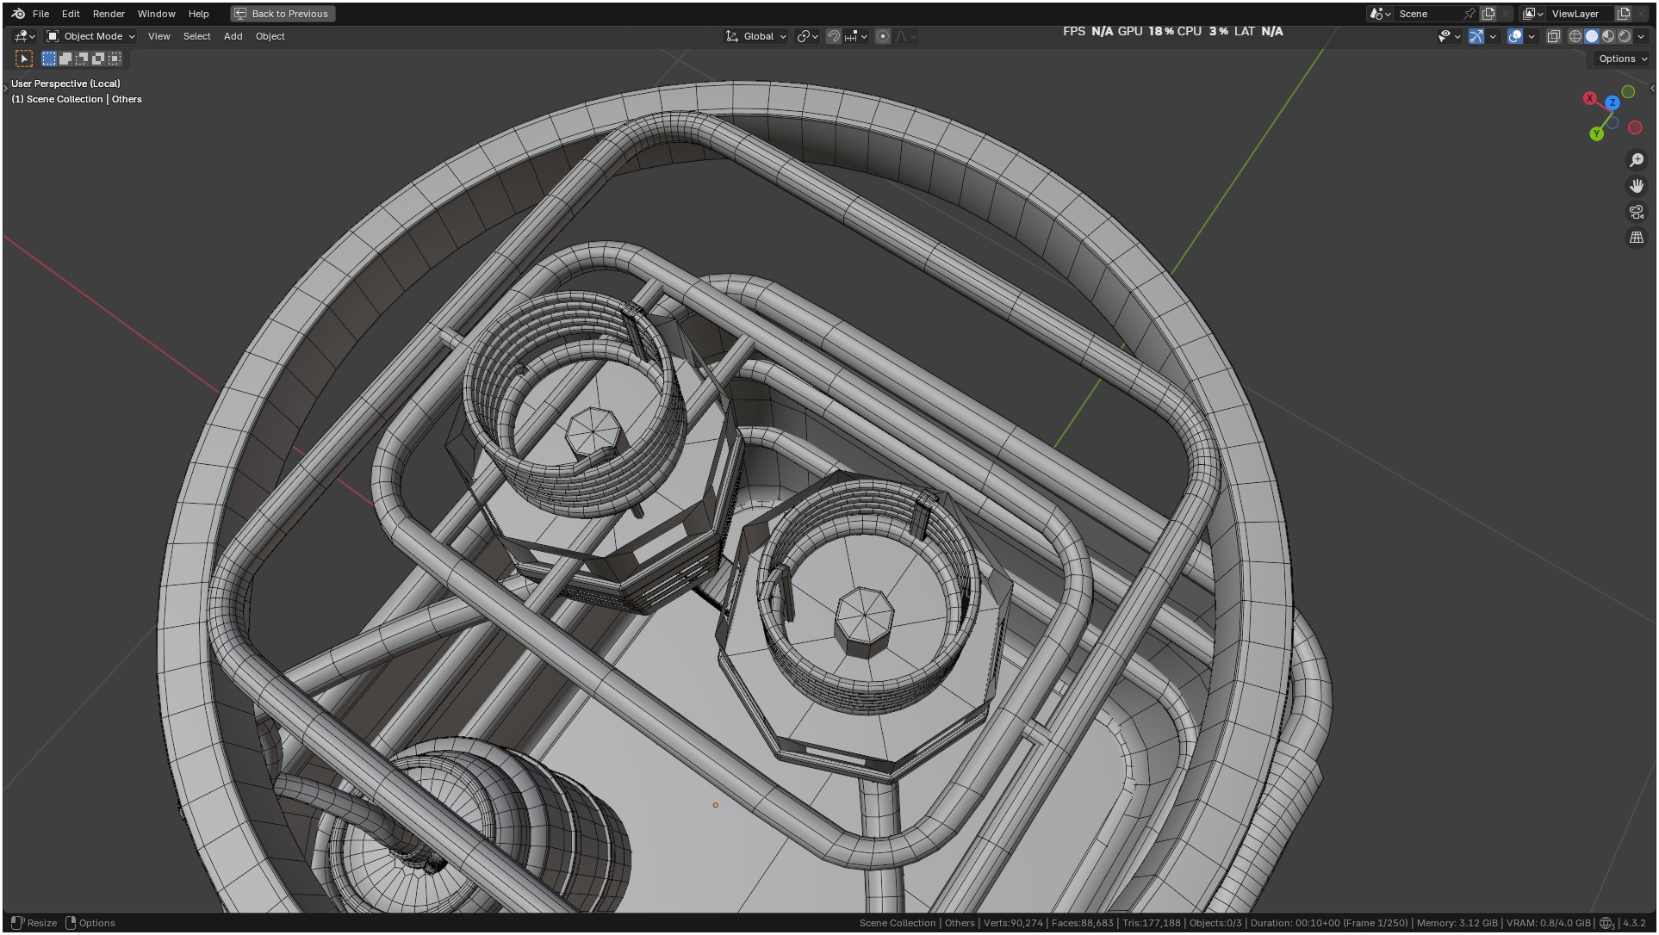
Task: Click the Back to Previous button
Action: (x=283, y=14)
